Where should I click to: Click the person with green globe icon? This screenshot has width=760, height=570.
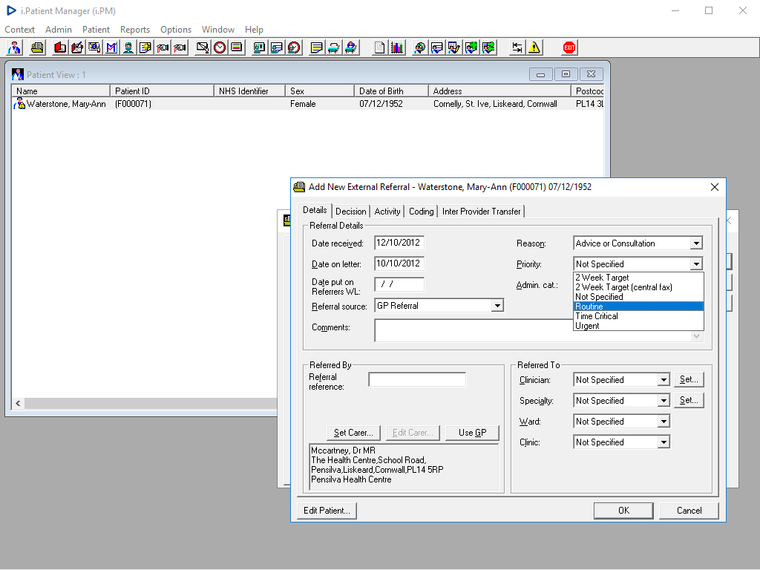pyautogui.click(x=471, y=47)
